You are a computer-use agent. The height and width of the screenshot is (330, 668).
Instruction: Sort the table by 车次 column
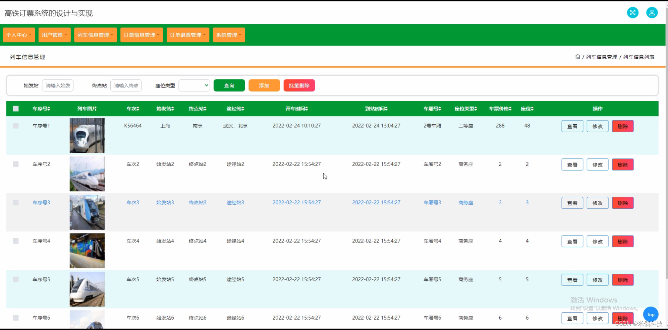click(133, 108)
